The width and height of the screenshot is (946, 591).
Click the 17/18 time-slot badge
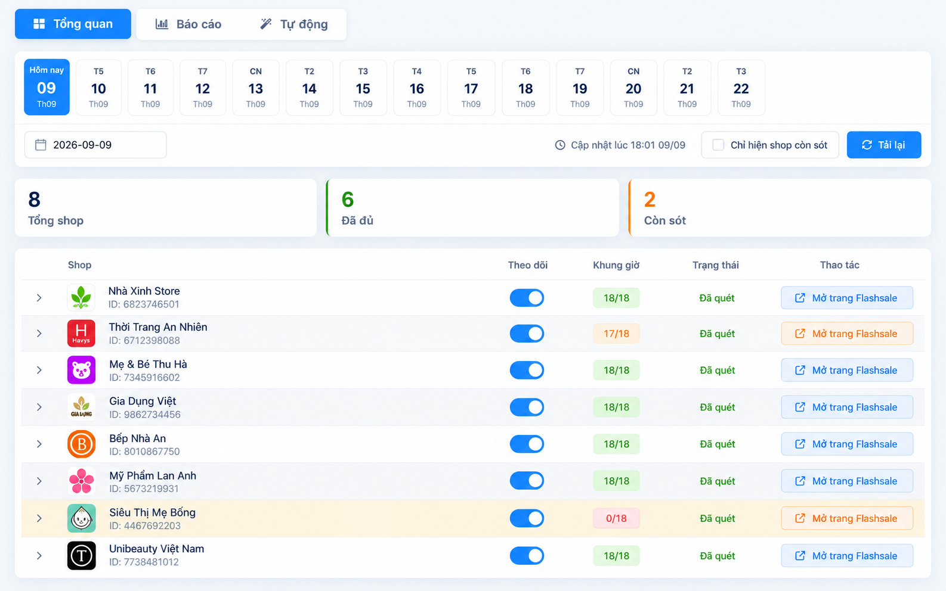pos(616,334)
